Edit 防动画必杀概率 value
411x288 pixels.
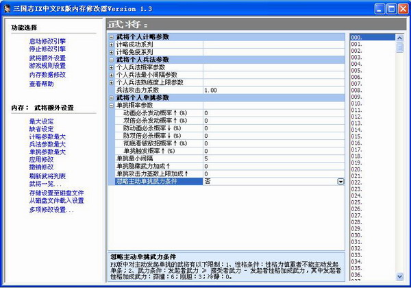pos(273,128)
